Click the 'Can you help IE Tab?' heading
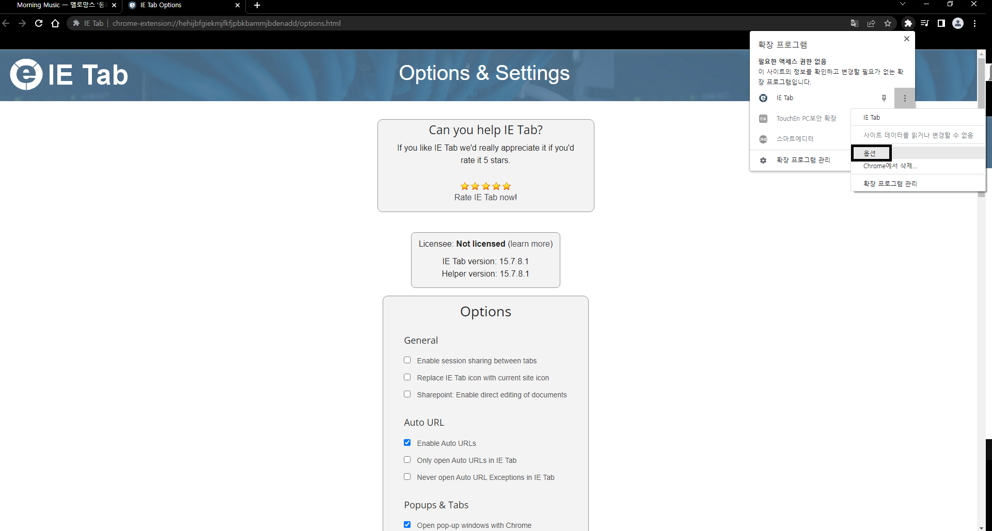This screenshot has height=531, width=992. 485,130
